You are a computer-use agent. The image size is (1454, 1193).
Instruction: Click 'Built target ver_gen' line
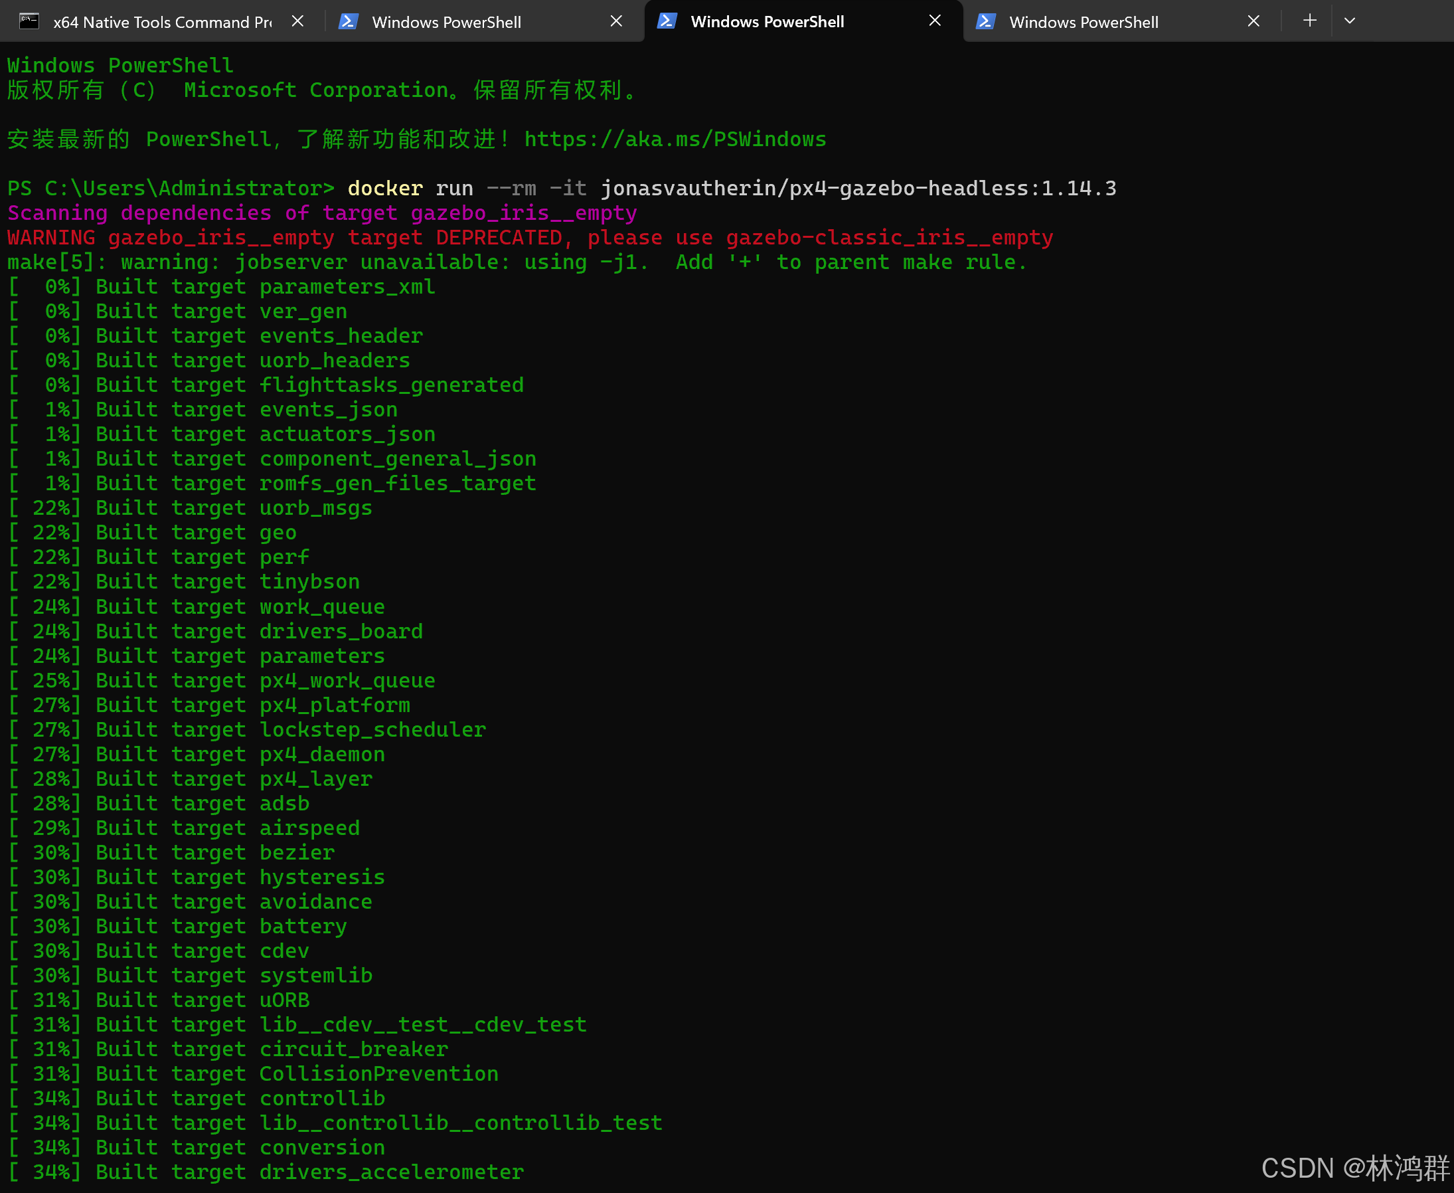click(178, 312)
